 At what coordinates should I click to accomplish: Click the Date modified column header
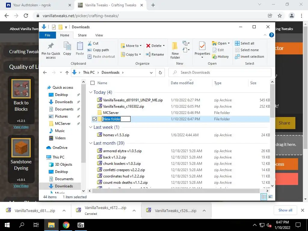pos(182,83)
